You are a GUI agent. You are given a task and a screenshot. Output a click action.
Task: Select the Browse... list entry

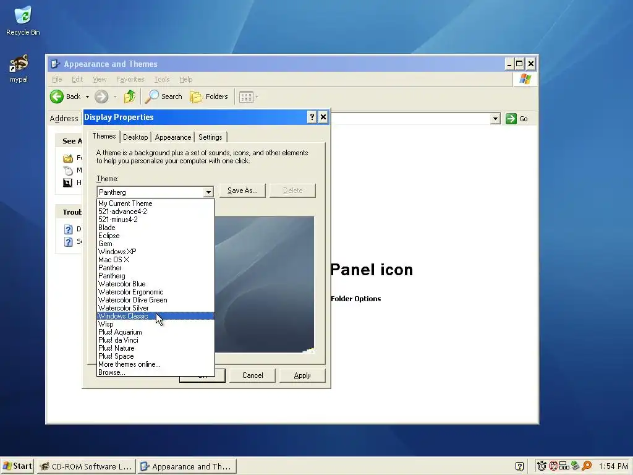156,372
